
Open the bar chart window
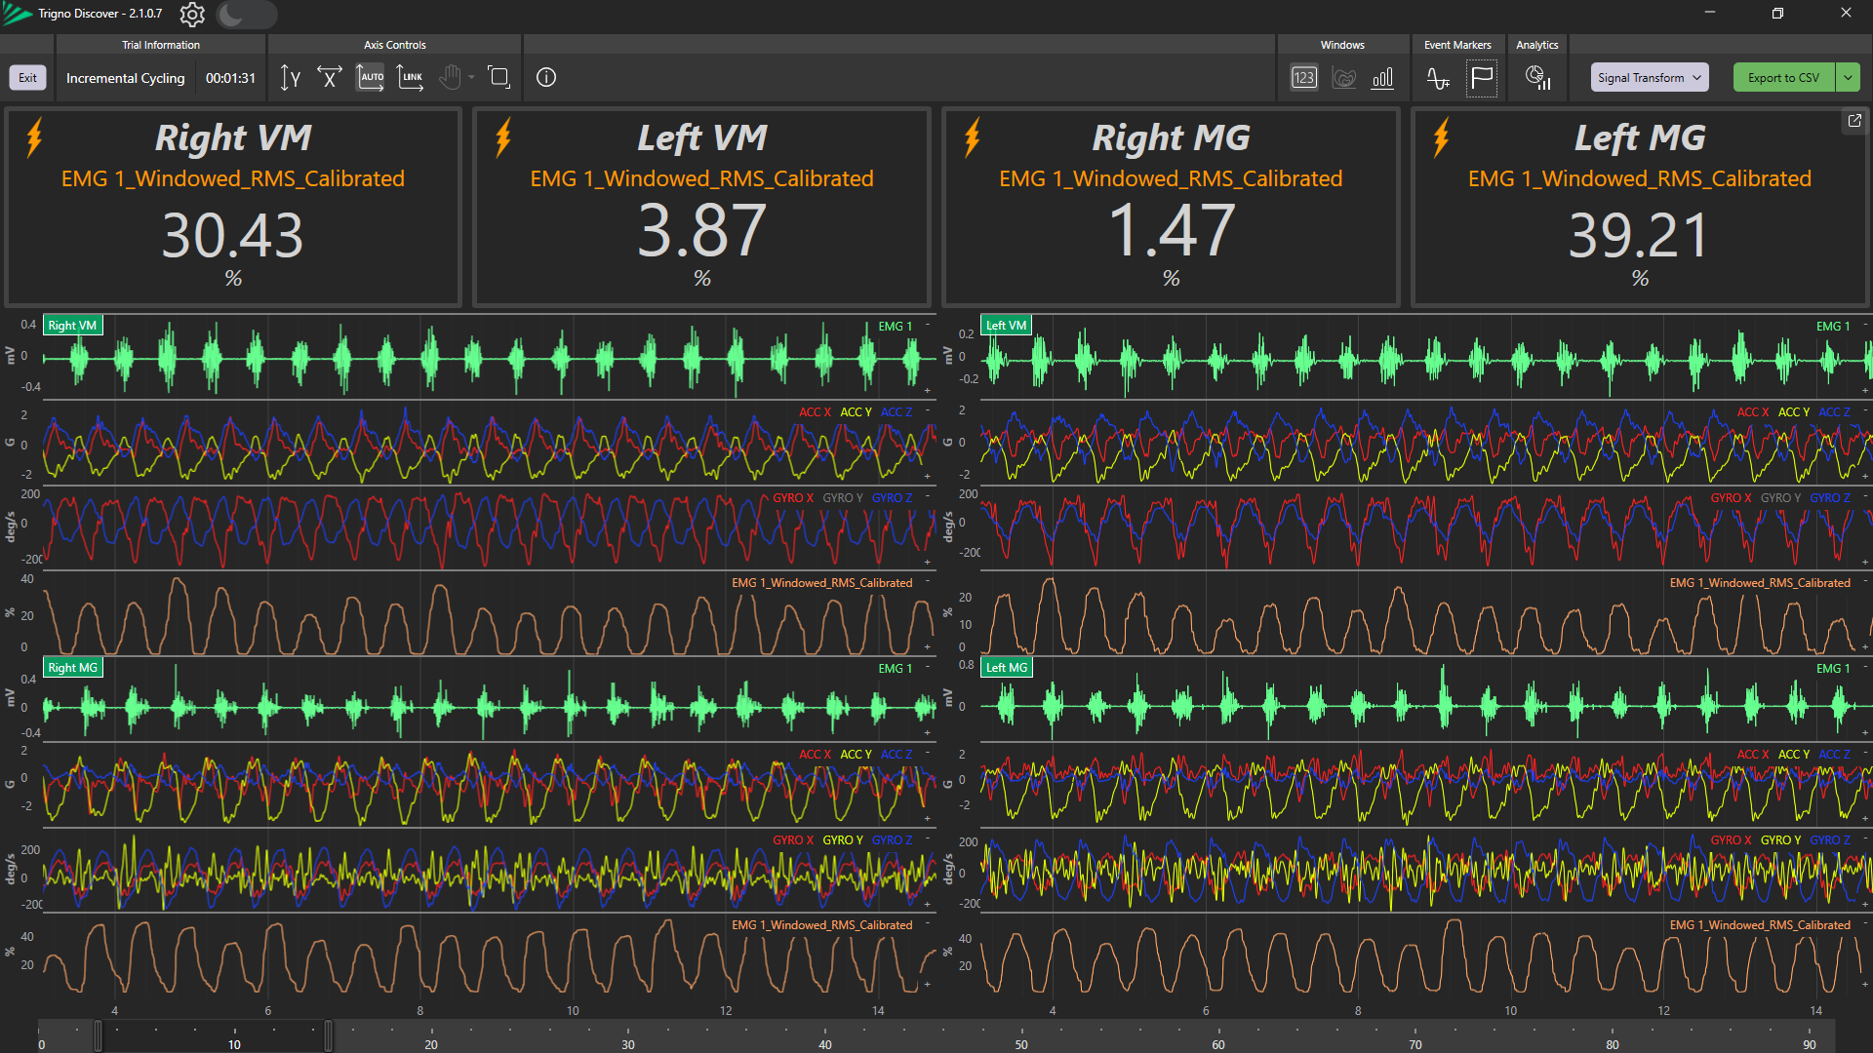tap(1382, 78)
